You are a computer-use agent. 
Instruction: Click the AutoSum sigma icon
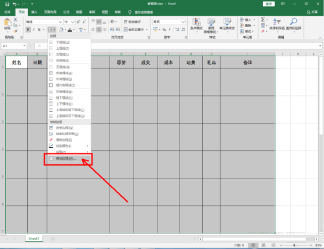coord(263,19)
